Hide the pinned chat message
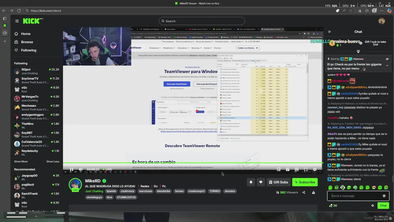 (x=387, y=59)
